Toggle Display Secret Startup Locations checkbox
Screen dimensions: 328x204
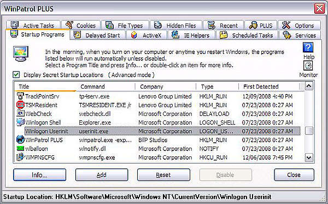click(x=16, y=74)
